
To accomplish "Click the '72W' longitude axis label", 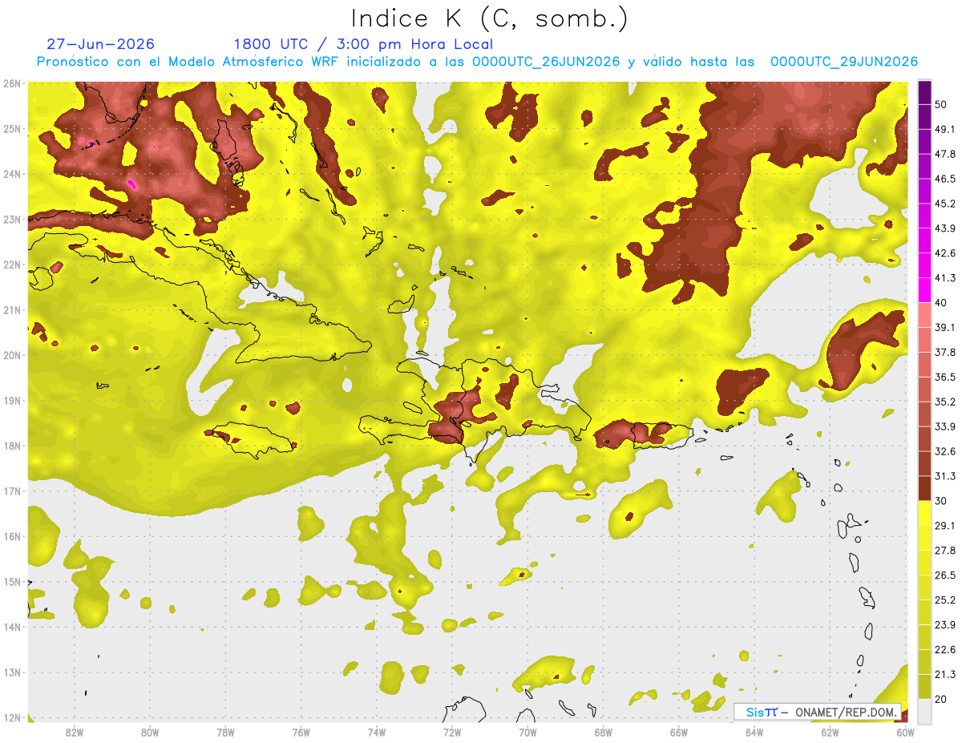I will click(452, 733).
